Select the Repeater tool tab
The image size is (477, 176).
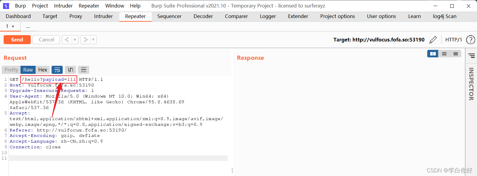pos(135,16)
